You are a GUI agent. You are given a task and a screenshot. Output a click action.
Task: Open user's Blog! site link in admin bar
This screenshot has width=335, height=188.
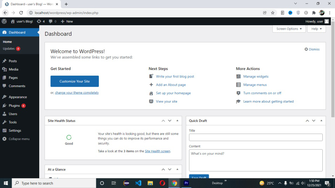pos(22,21)
